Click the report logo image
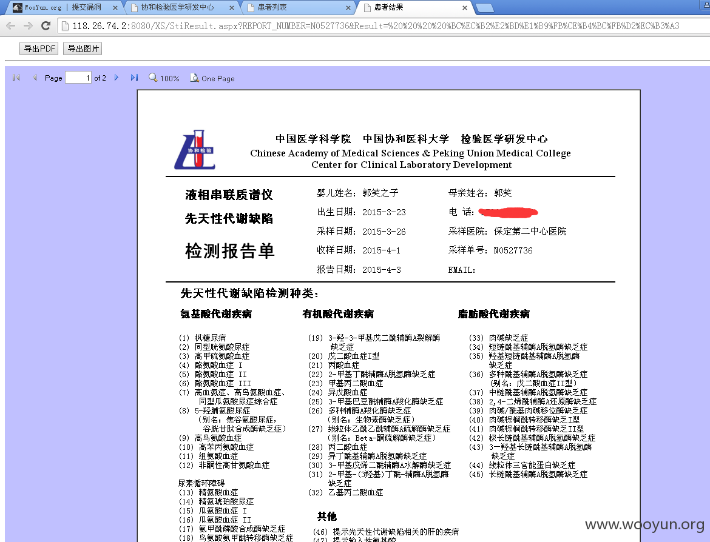Screen dimensions: 710x542 (194, 150)
